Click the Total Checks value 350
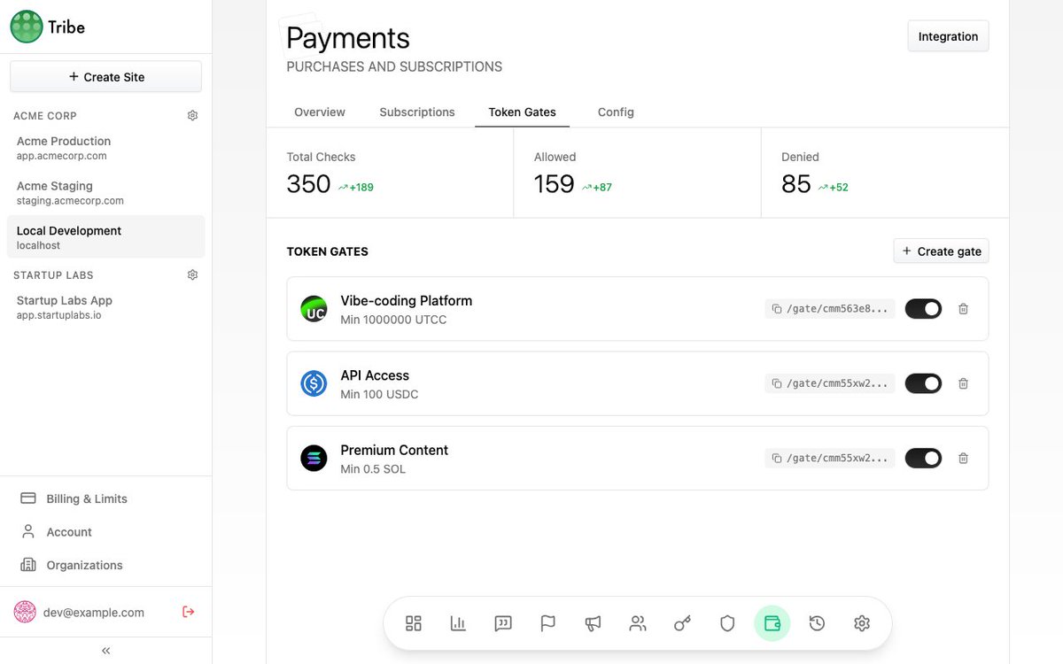The width and height of the screenshot is (1063, 664). pos(308,184)
